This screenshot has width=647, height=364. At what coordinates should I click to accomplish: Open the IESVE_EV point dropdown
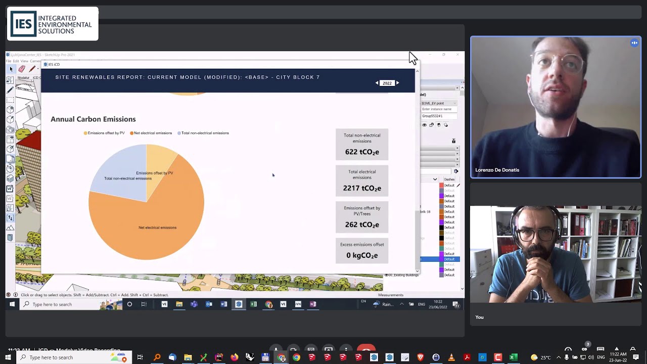(439, 103)
